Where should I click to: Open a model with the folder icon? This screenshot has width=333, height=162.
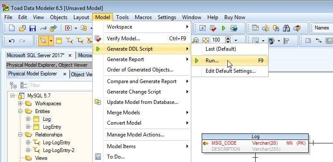coord(22,28)
